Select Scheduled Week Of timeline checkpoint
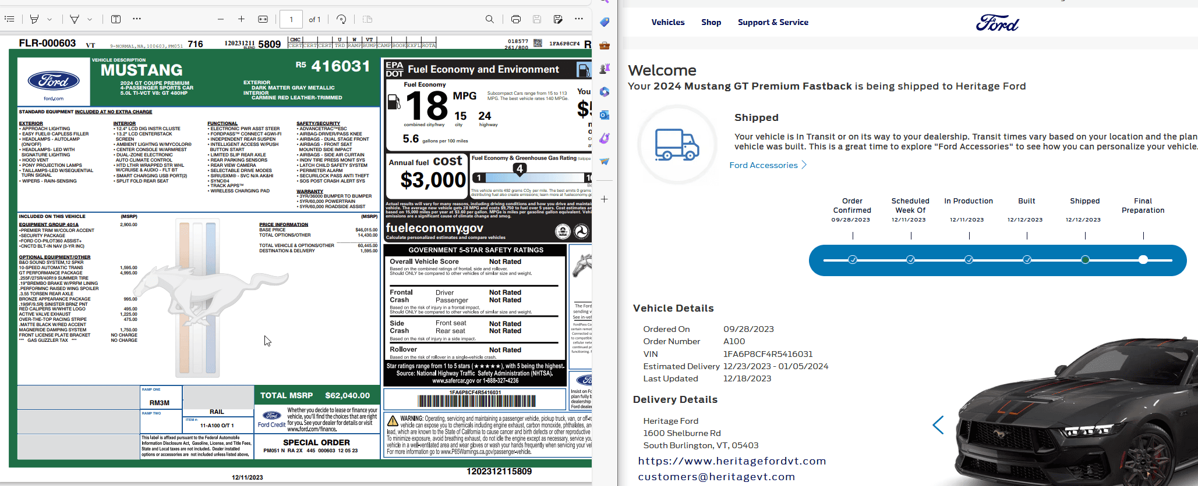Viewport: 1198px width, 486px height. pyautogui.click(x=911, y=260)
